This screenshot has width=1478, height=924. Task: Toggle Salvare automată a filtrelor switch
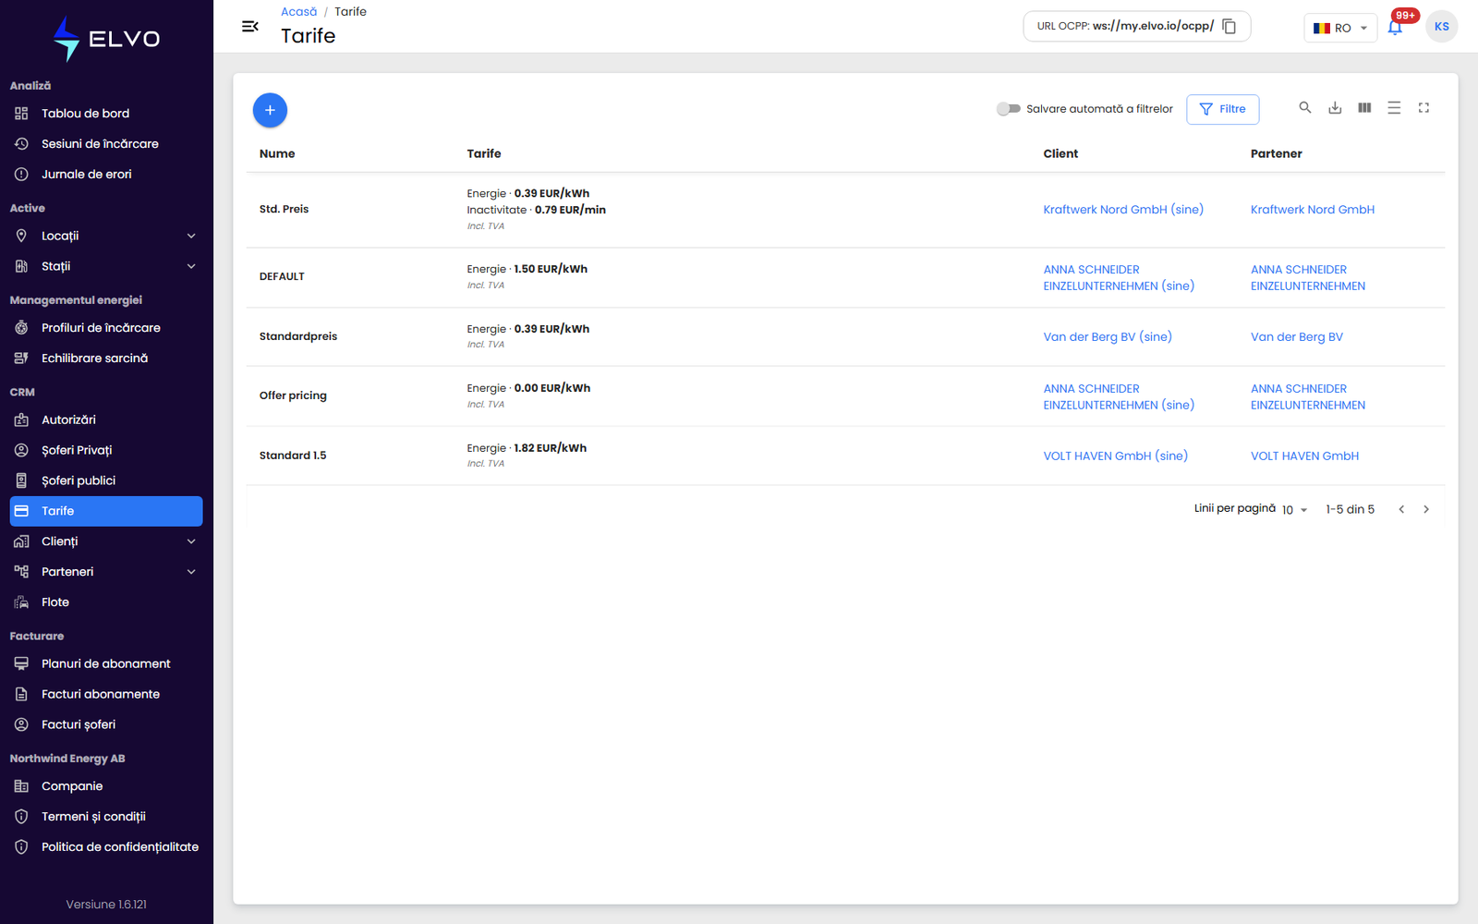coord(1008,109)
